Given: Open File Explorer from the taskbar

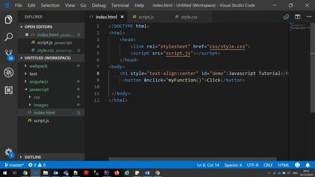Looking at the screenshot, I should pos(46,173).
